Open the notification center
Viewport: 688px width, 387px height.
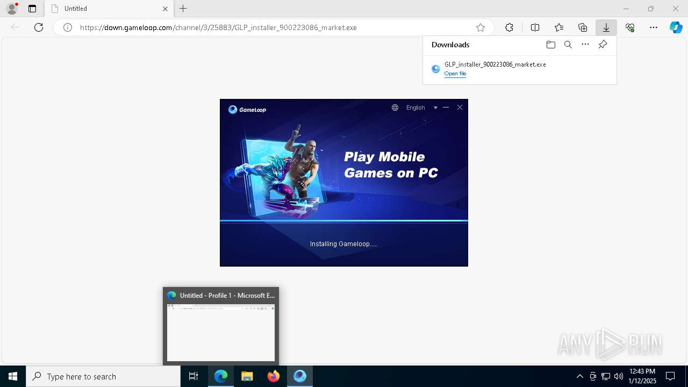click(x=670, y=376)
